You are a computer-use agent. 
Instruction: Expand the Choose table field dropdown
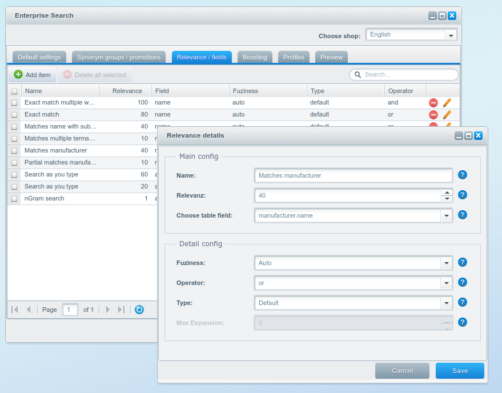pos(446,216)
